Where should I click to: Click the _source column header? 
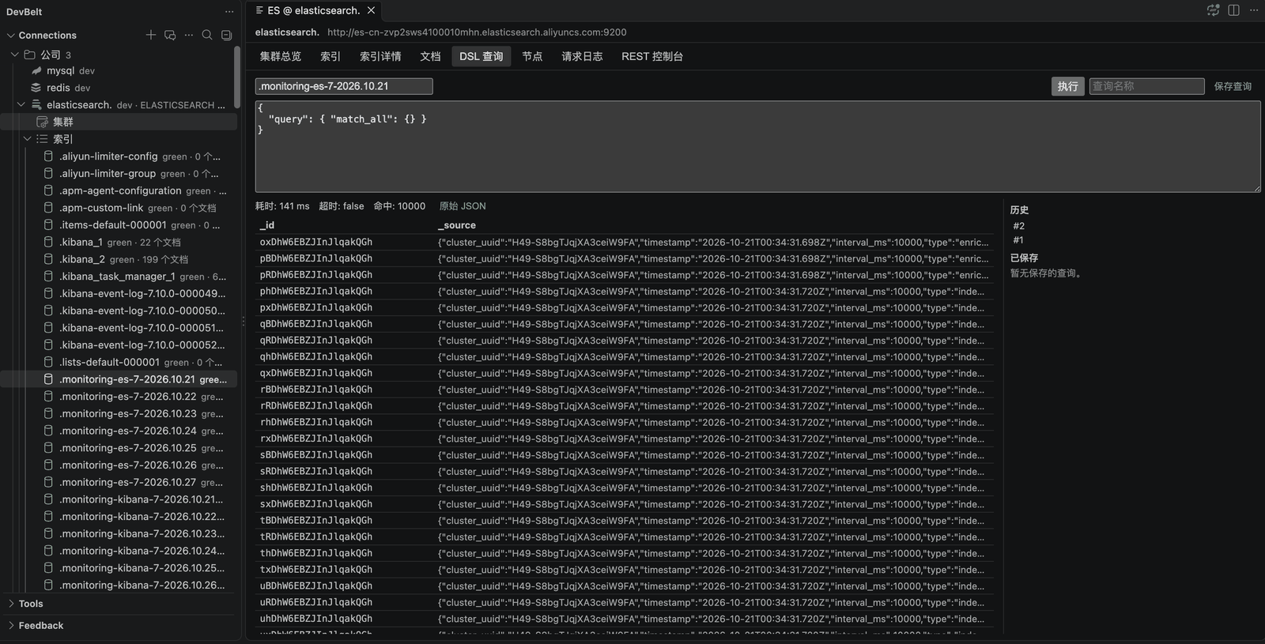tap(457, 225)
